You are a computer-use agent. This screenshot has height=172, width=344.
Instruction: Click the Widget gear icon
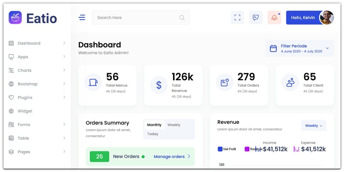click(x=11, y=111)
